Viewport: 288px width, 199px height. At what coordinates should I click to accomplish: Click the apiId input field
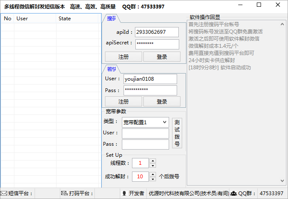(157, 32)
